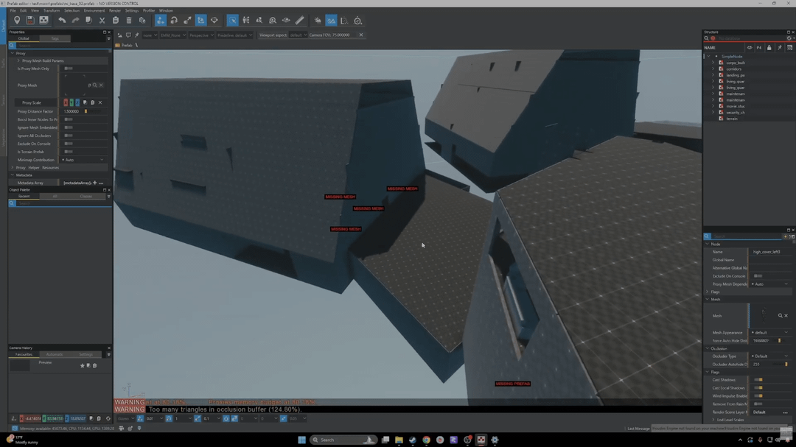Click the cut (scissors) toolbar icon
Screen dimensions: 796x447
coord(102,21)
